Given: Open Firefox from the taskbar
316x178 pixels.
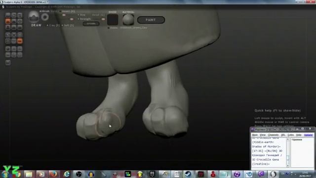Looking at the screenshot, I should click(x=53, y=174).
